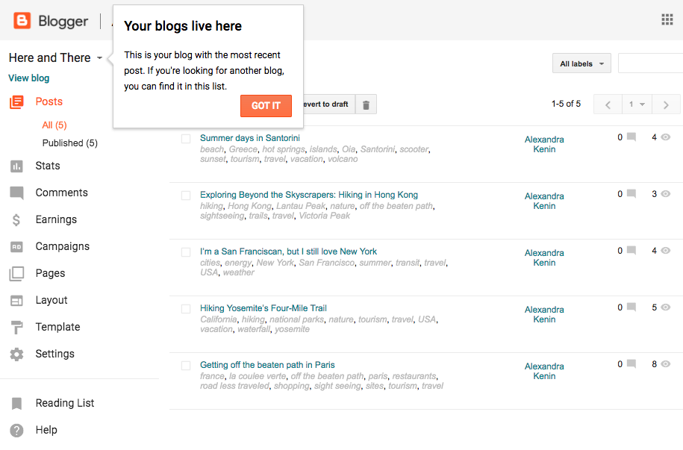The image size is (683, 450).
Task: Open blog Settings
Action: click(54, 354)
